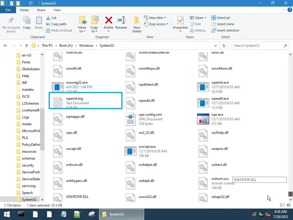Switch to the Home ribbon tab
Viewport: 293px width, 220px height.
click(x=24, y=10)
